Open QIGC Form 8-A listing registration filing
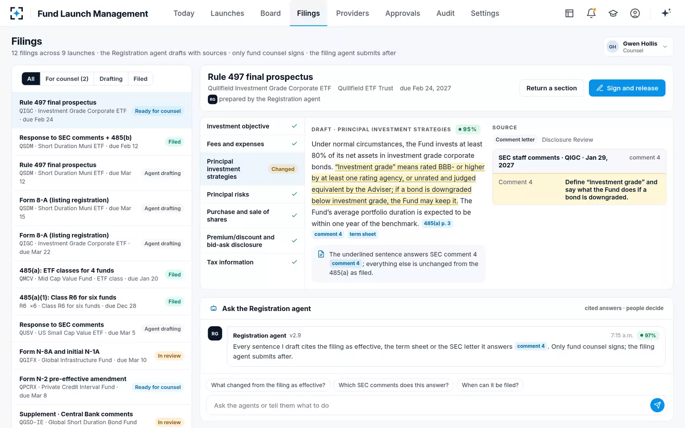Screen dimensions: 685x428 coord(101,243)
